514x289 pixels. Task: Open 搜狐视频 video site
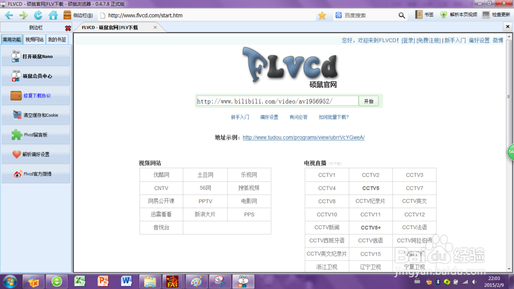pyautogui.click(x=249, y=188)
